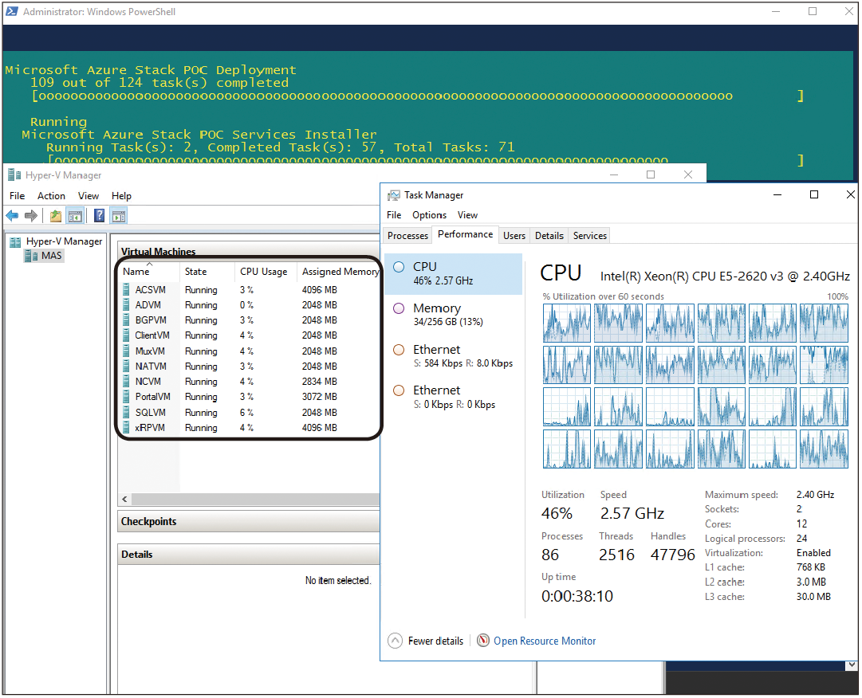The width and height of the screenshot is (862, 698).
Task: Click the horizontal scrollbar track in Virtual Machines
Action: click(256, 500)
